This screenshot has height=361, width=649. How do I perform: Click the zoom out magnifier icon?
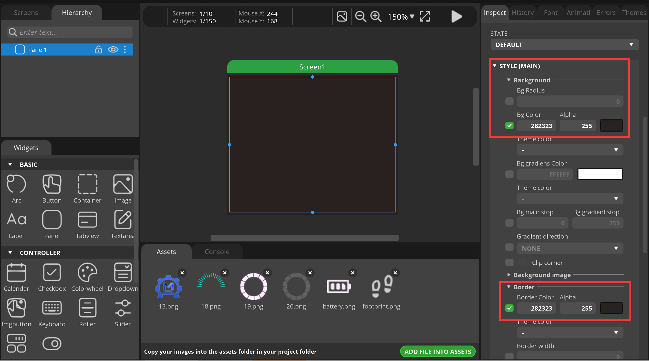tap(360, 17)
